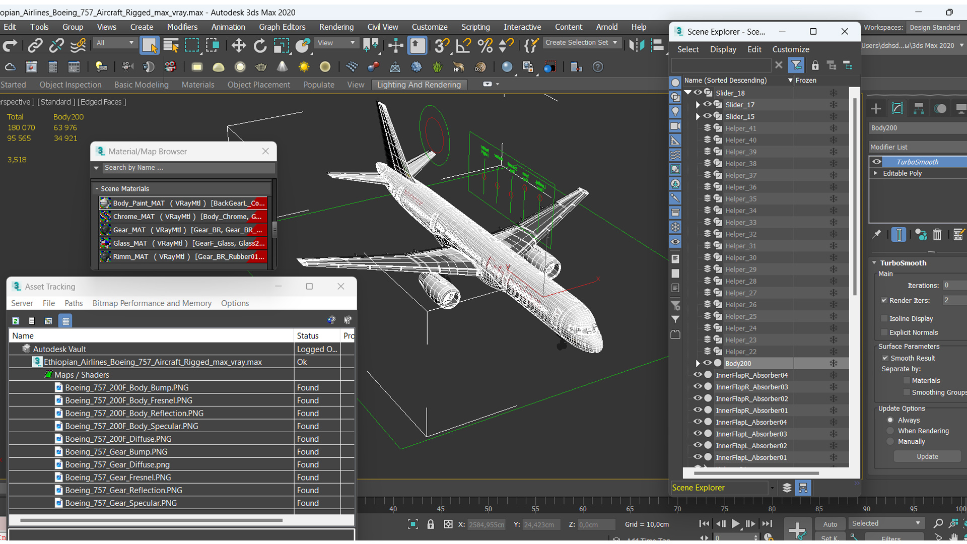Screen dimensions: 967x544
Task: Click the Lighting And Rendering tab
Action: [x=419, y=84]
